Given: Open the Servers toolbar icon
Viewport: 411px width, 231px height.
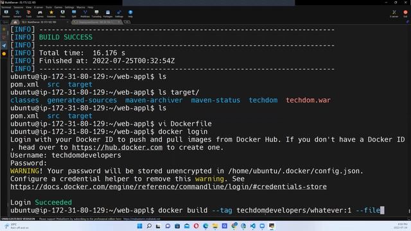Looking at the screenshot, I should click(17, 13).
